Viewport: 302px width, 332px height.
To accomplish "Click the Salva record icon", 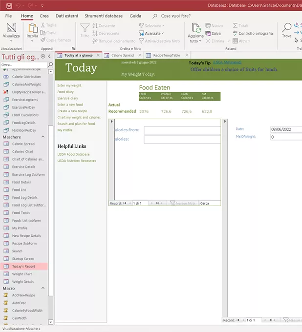I will (x=208, y=33).
